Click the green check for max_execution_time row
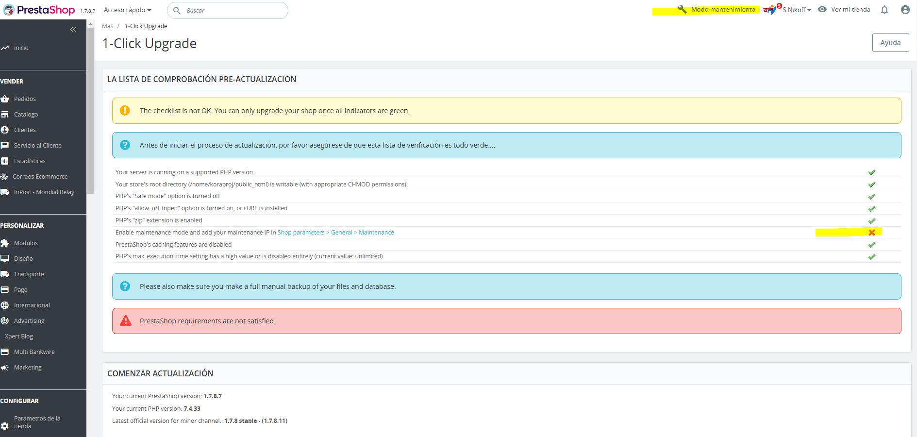The width and height of the screenshot is (917, 437). point(872,257)
